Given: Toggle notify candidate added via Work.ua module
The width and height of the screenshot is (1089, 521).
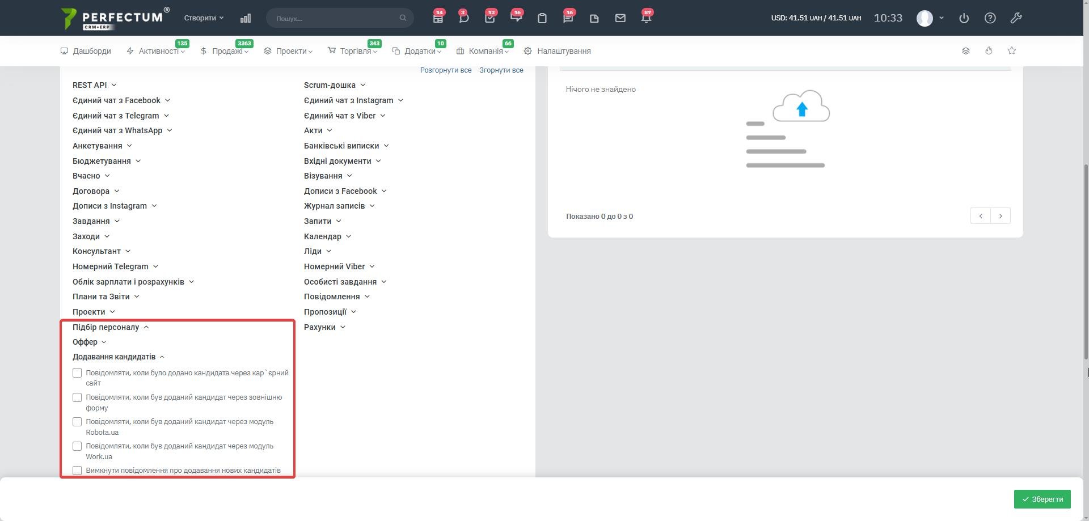Looking at the screenshot, I should 77,446.
